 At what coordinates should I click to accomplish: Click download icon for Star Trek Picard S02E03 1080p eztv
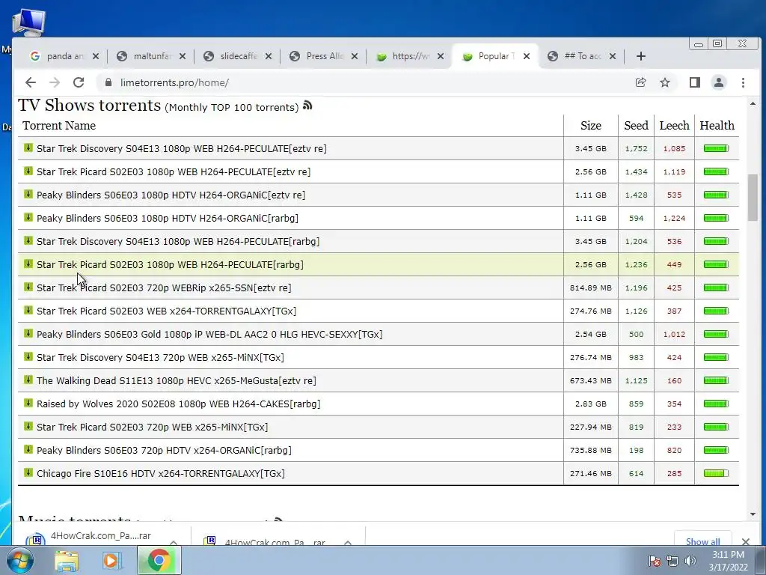[28, 171]
